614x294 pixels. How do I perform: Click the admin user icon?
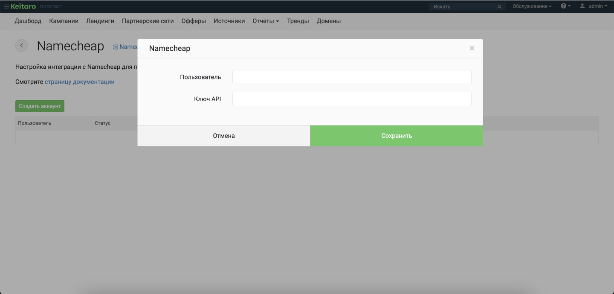582,6
